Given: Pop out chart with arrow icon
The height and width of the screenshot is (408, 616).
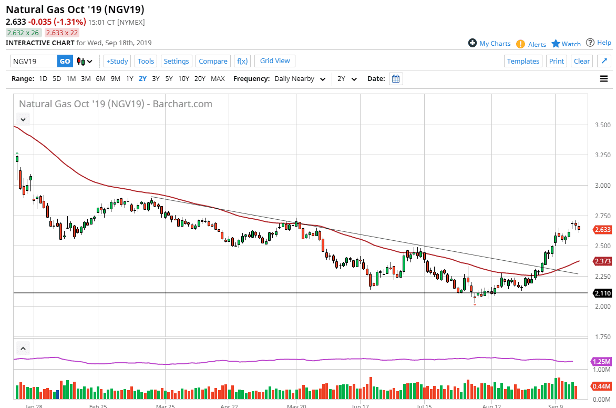Looking at the screenshot, I should click(x=604, y=61).
